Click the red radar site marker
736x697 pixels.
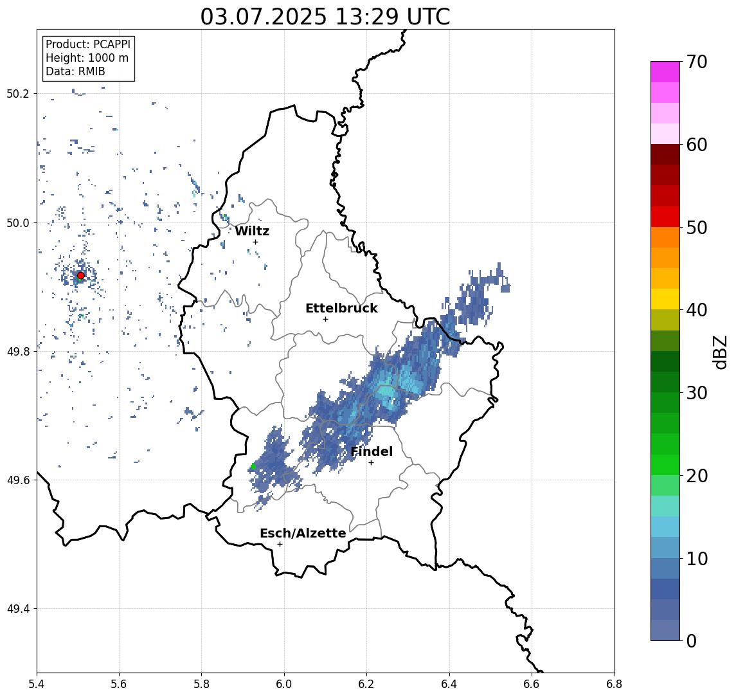(81, 276)
